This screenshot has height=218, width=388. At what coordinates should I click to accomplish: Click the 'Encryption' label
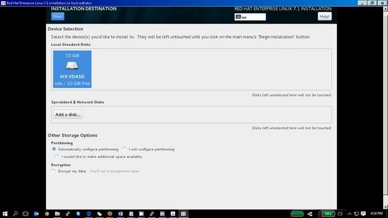(x=61, y=165)
